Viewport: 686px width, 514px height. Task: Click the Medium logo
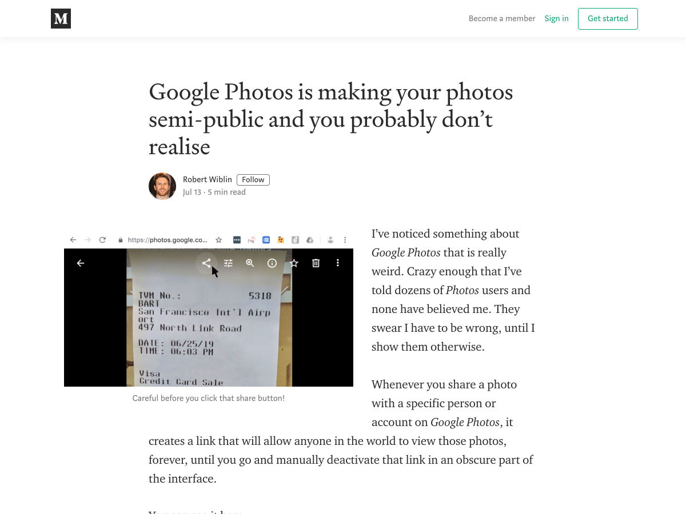61,19
